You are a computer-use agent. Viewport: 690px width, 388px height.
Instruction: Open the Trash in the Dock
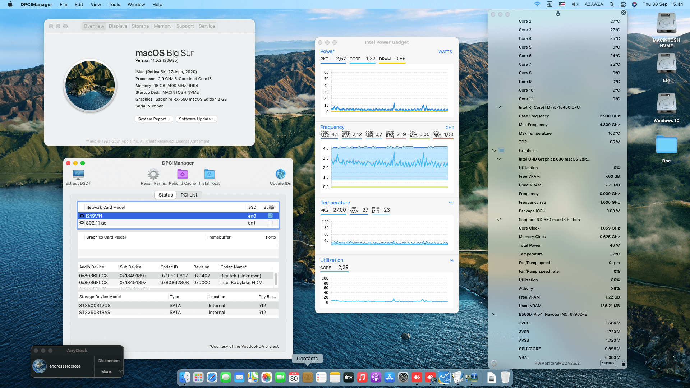click(505, 377)
